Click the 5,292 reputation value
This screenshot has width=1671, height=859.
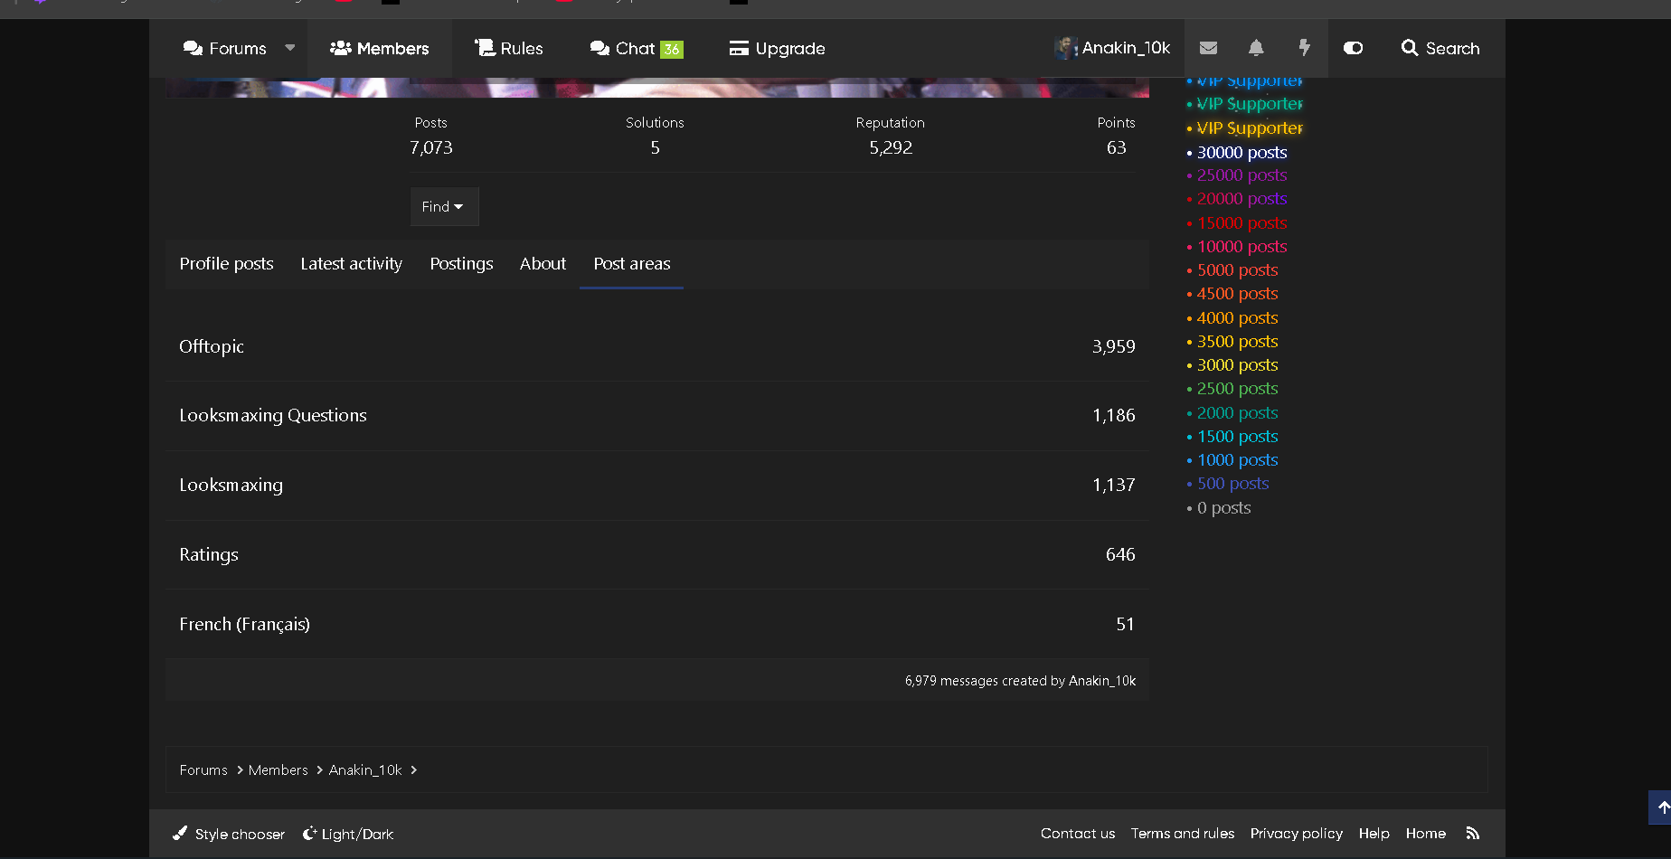[891, 147]
